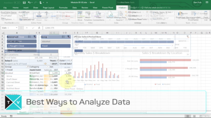This screenshot has width=211, height=118.
Task: Open the Group field filter dropdown
Action: 28,67
